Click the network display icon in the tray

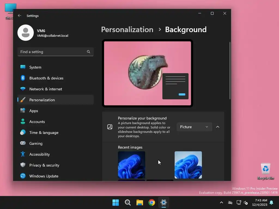click(239, 202)
